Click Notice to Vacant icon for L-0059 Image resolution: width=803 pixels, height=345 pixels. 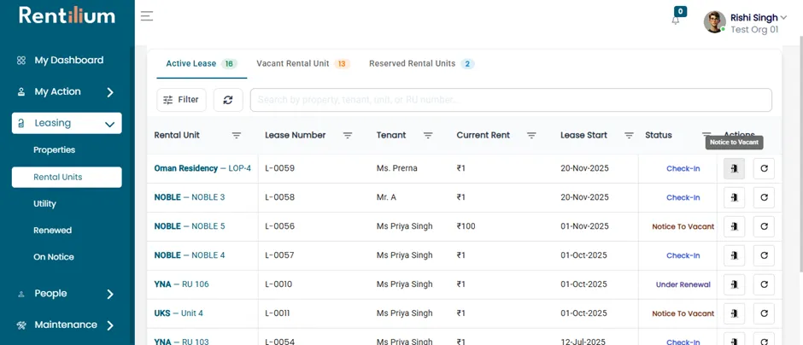(735, 168)
